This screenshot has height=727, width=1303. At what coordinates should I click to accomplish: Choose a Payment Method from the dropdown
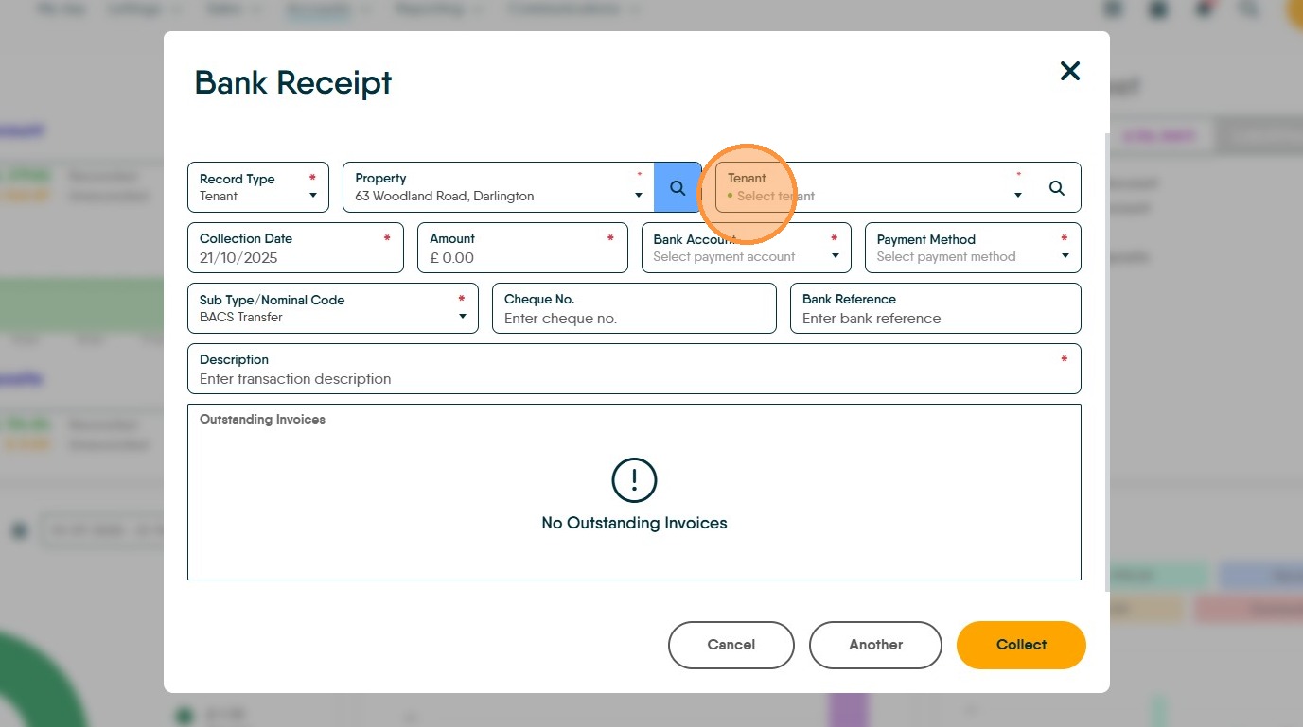point(973,248)
